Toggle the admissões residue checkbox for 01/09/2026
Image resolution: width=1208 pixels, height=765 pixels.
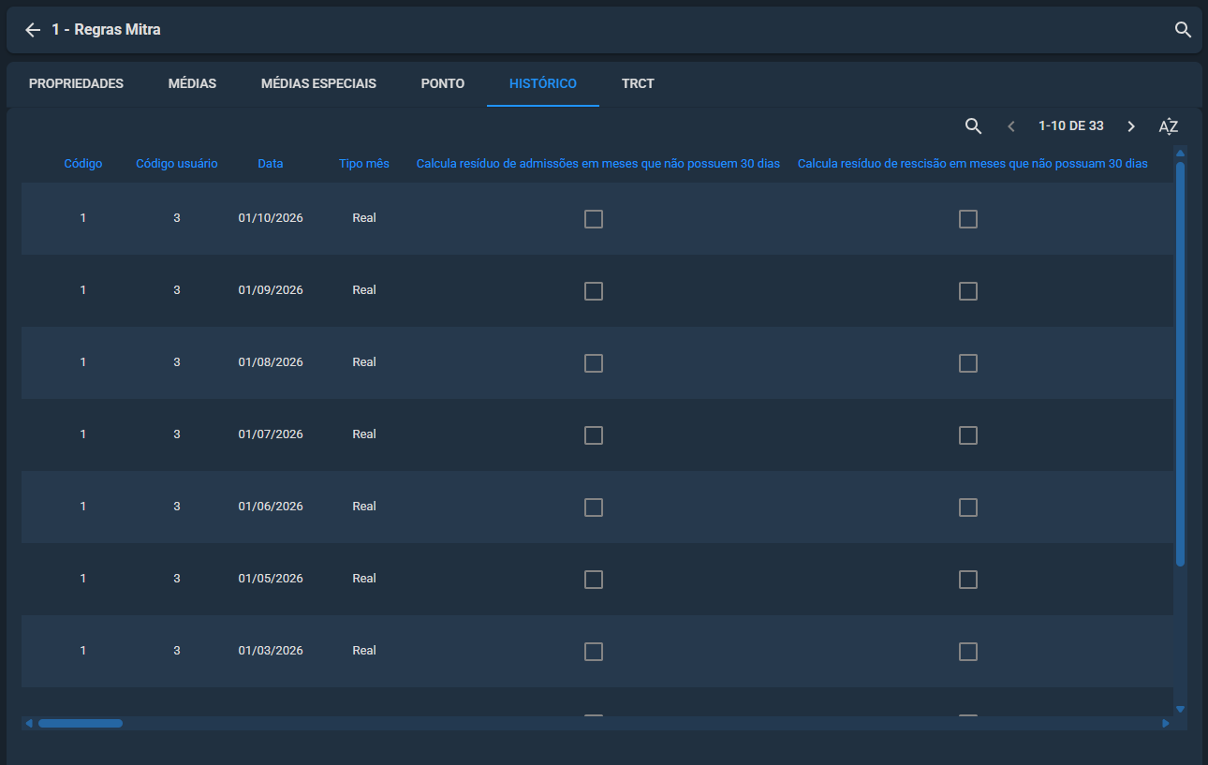coord(594,291)
